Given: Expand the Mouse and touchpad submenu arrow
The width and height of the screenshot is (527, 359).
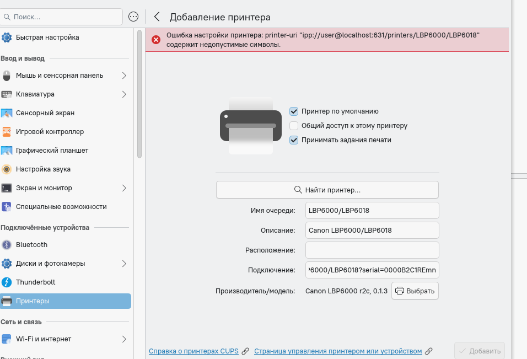Looking at the screenshot, I should pos(124,76).
